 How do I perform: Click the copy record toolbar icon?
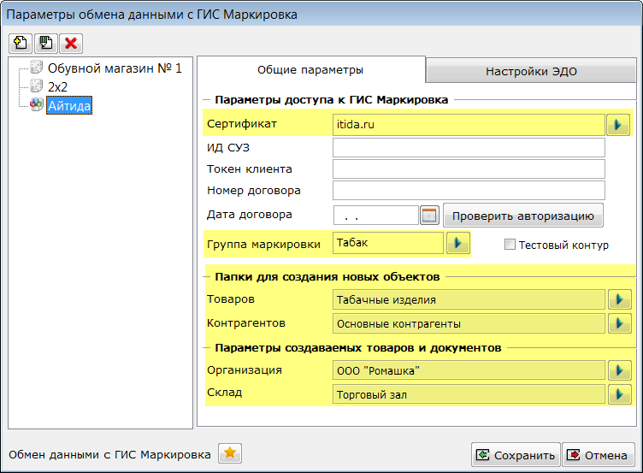[46, 43]
